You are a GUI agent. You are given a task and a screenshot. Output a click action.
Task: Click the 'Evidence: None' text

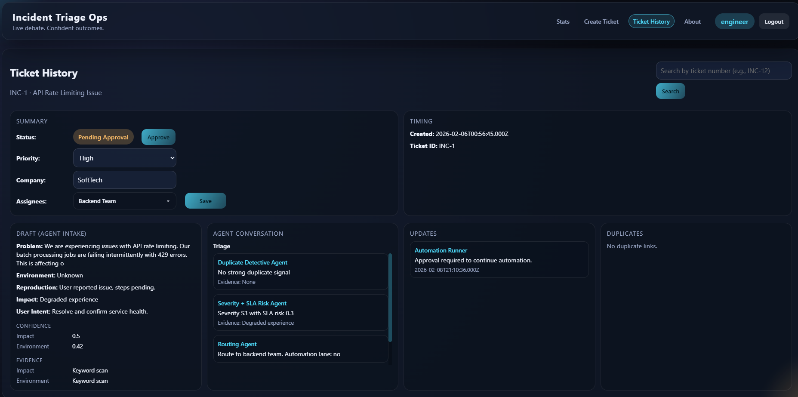point(237,282)
